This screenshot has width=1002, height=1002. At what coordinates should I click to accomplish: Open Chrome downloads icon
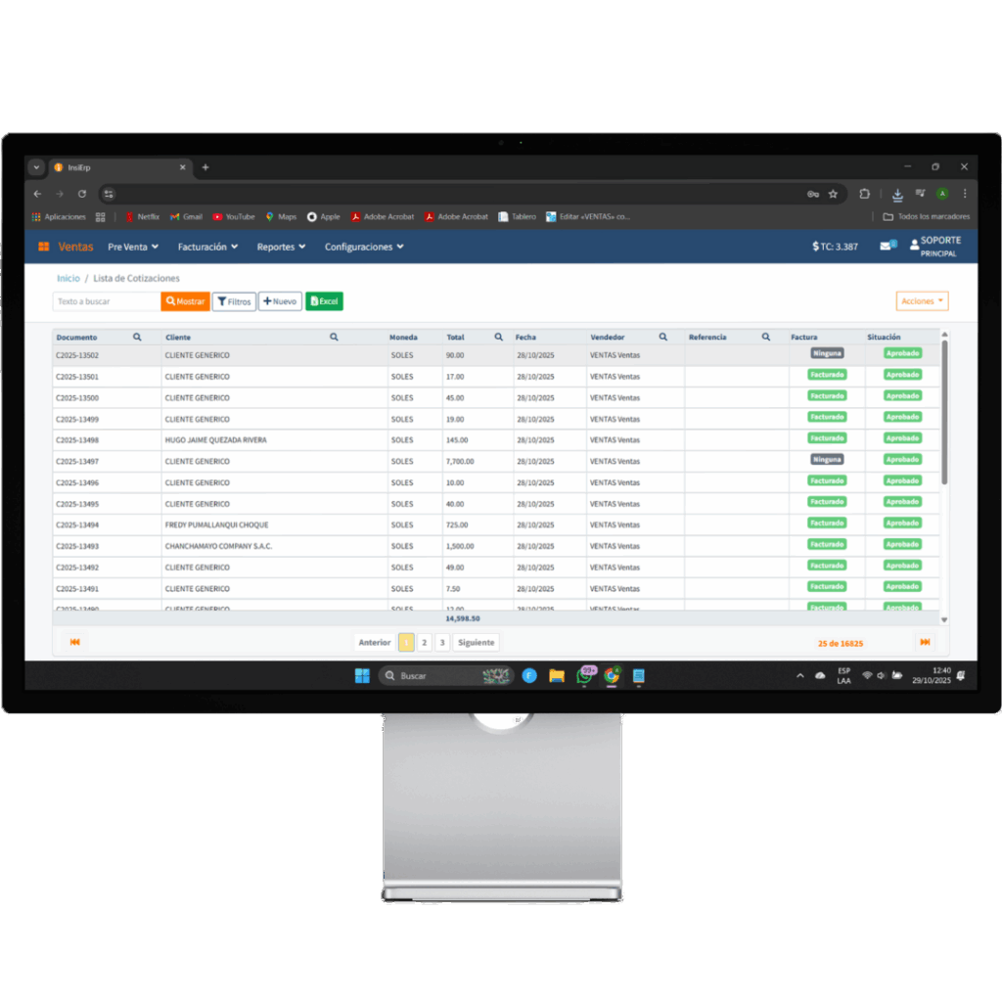pyautogui.click(x=897, y=194)
